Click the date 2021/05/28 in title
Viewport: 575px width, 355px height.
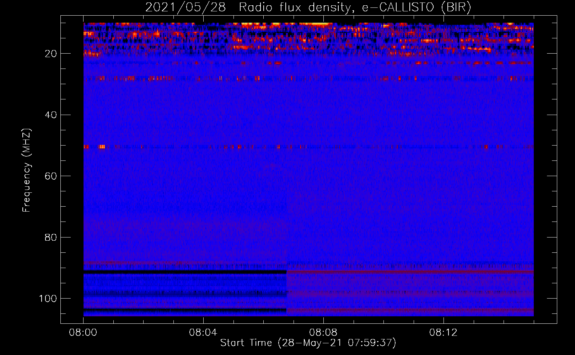(186, 7)
